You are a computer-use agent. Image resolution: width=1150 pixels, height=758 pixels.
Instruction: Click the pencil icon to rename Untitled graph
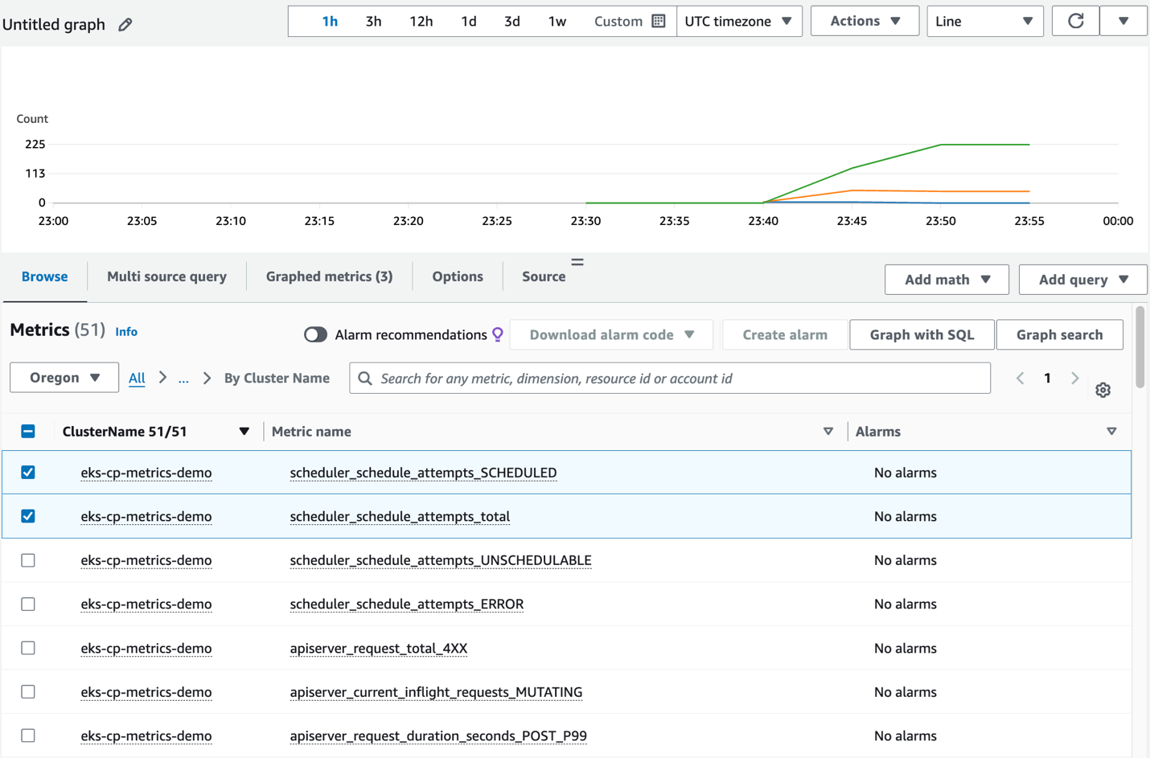tap(125, 24)
